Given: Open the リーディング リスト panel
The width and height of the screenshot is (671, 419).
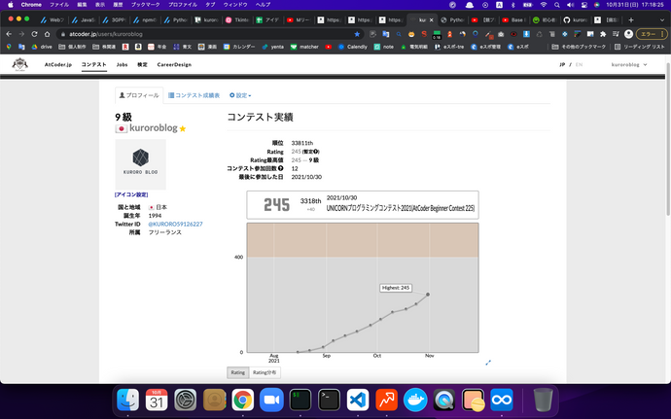Looking at the screenshot, I should [x=640, y=47].
